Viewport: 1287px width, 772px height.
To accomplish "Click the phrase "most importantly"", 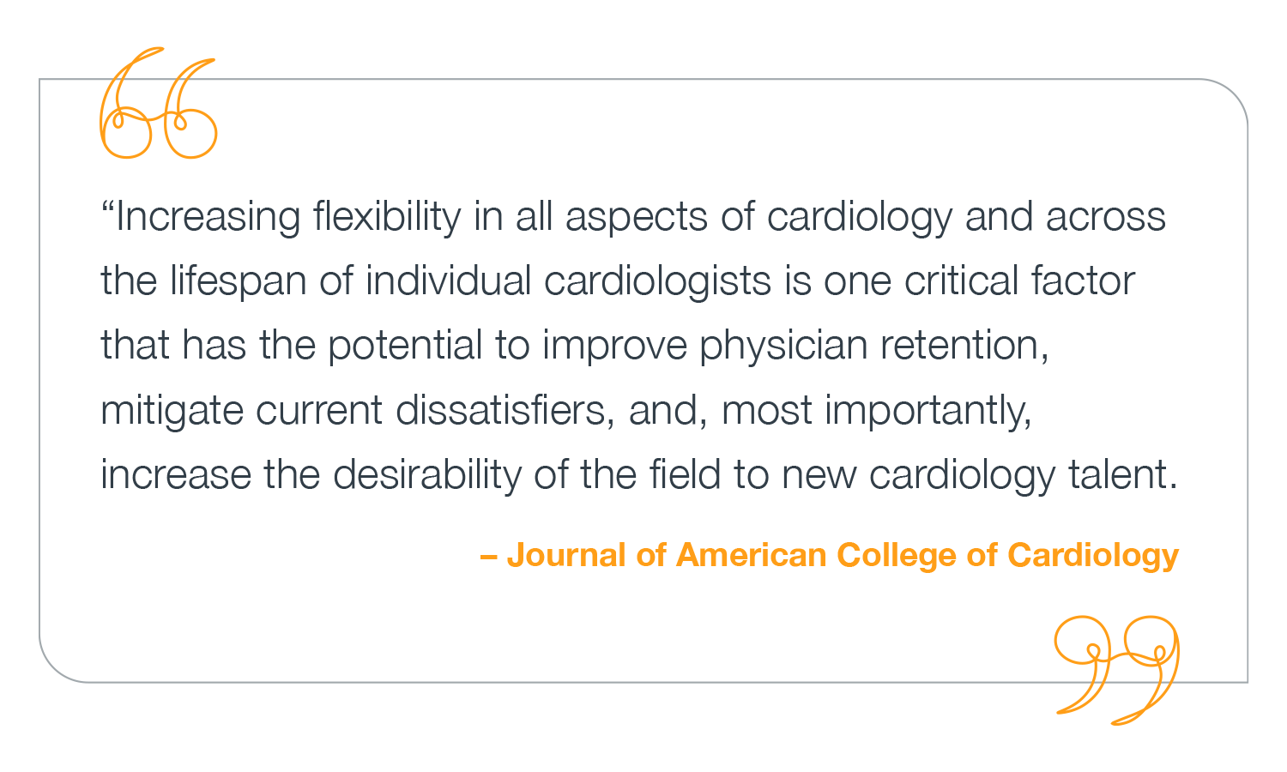I will click(875, 410).
